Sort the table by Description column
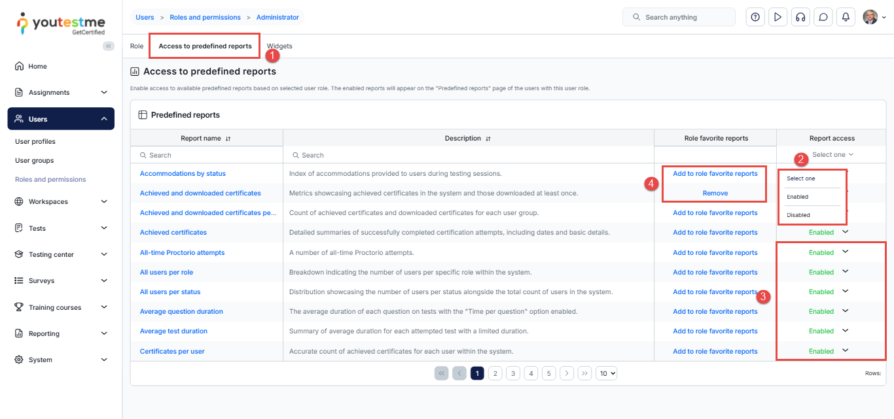Screen dimensions: 894x419 (488, 139)
